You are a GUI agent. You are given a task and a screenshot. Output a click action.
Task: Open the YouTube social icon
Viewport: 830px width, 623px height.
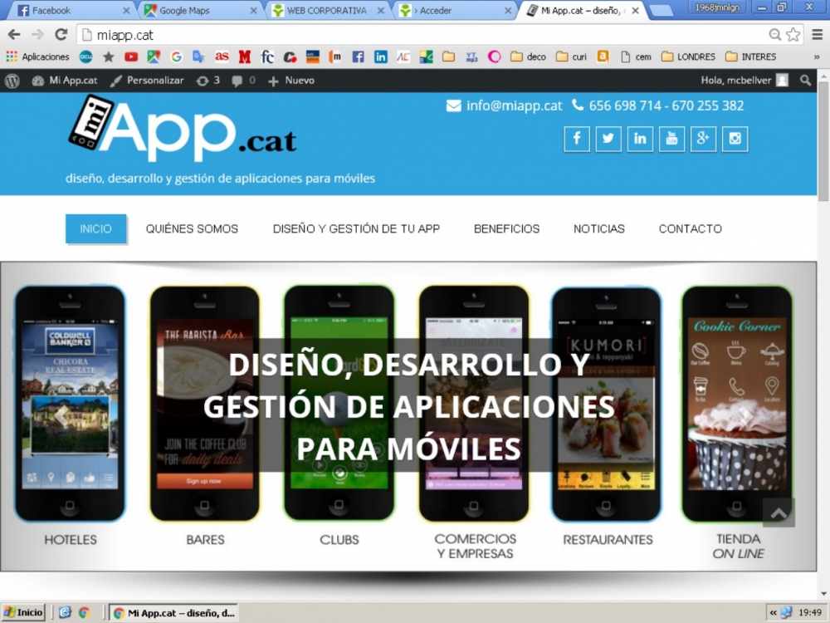tap(671, 139)
